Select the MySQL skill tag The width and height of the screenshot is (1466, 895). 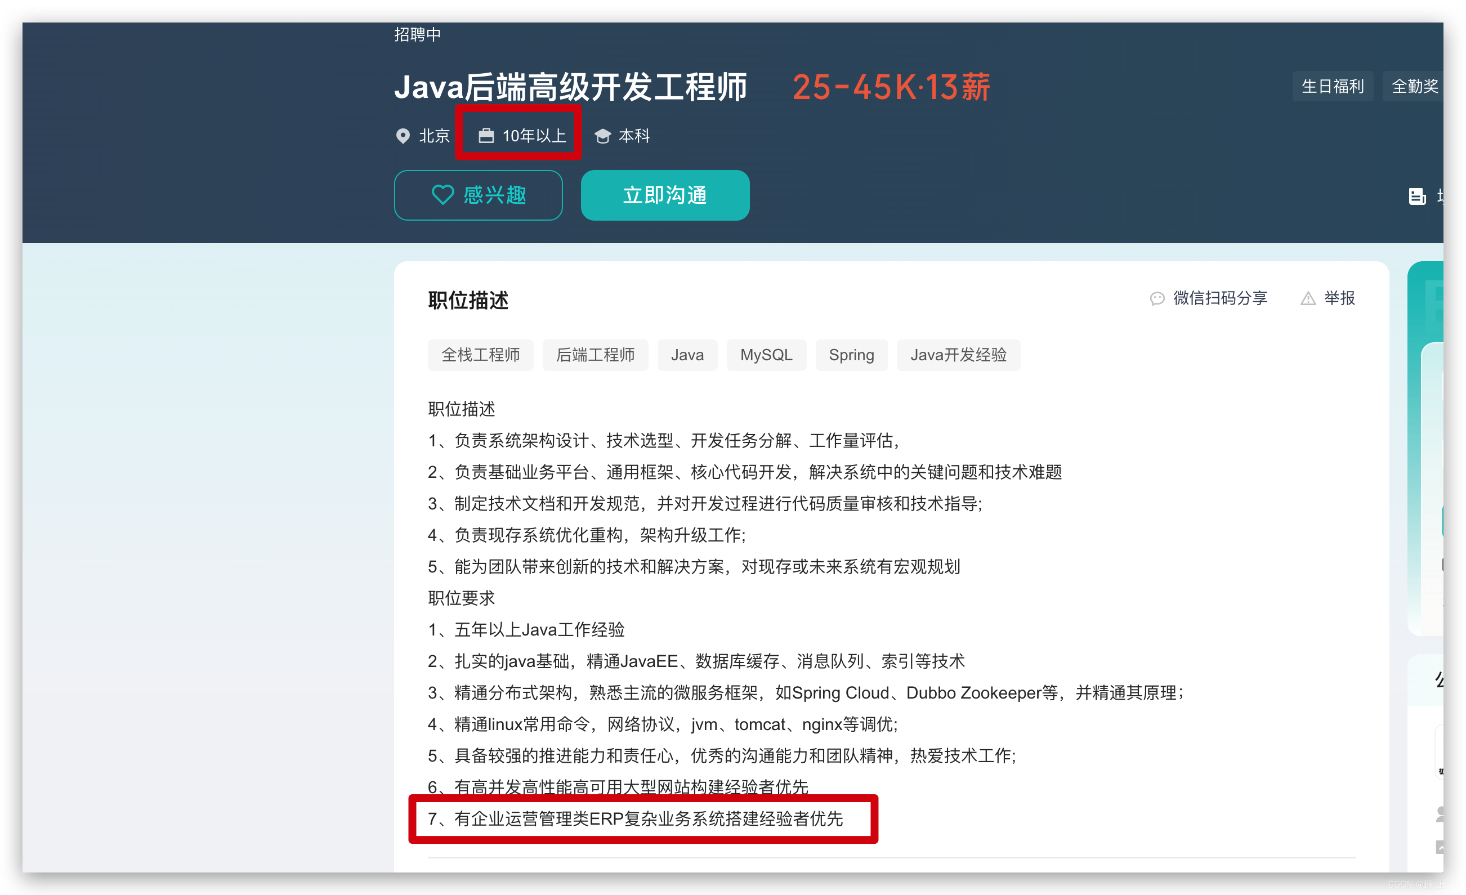click(766, 355)
